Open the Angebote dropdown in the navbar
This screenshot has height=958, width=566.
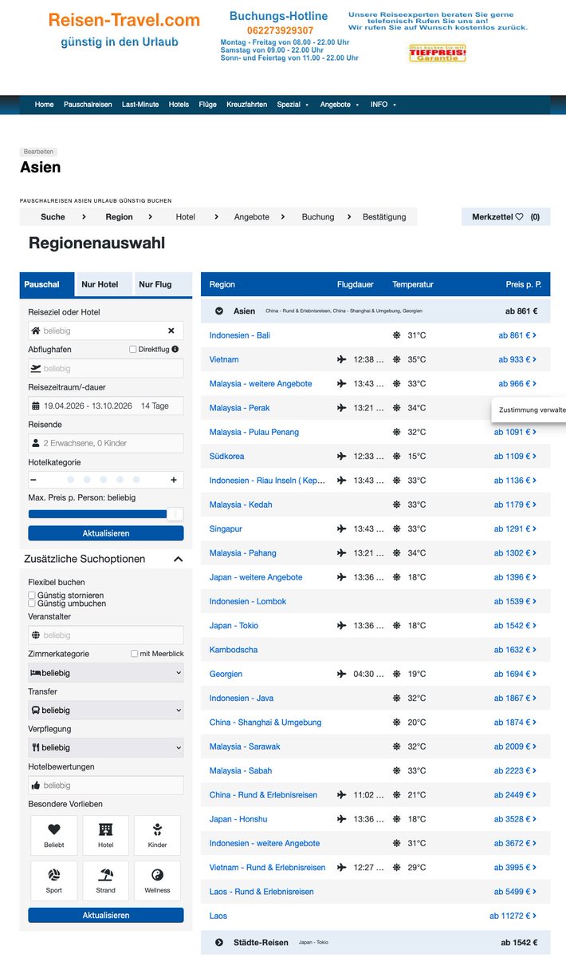340,105
